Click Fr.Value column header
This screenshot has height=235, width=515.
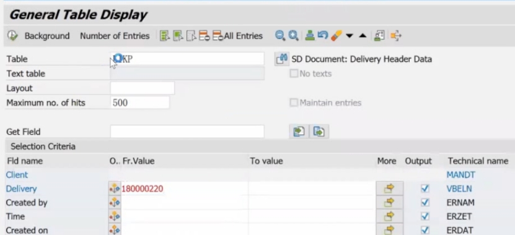(x=138, y=161)
